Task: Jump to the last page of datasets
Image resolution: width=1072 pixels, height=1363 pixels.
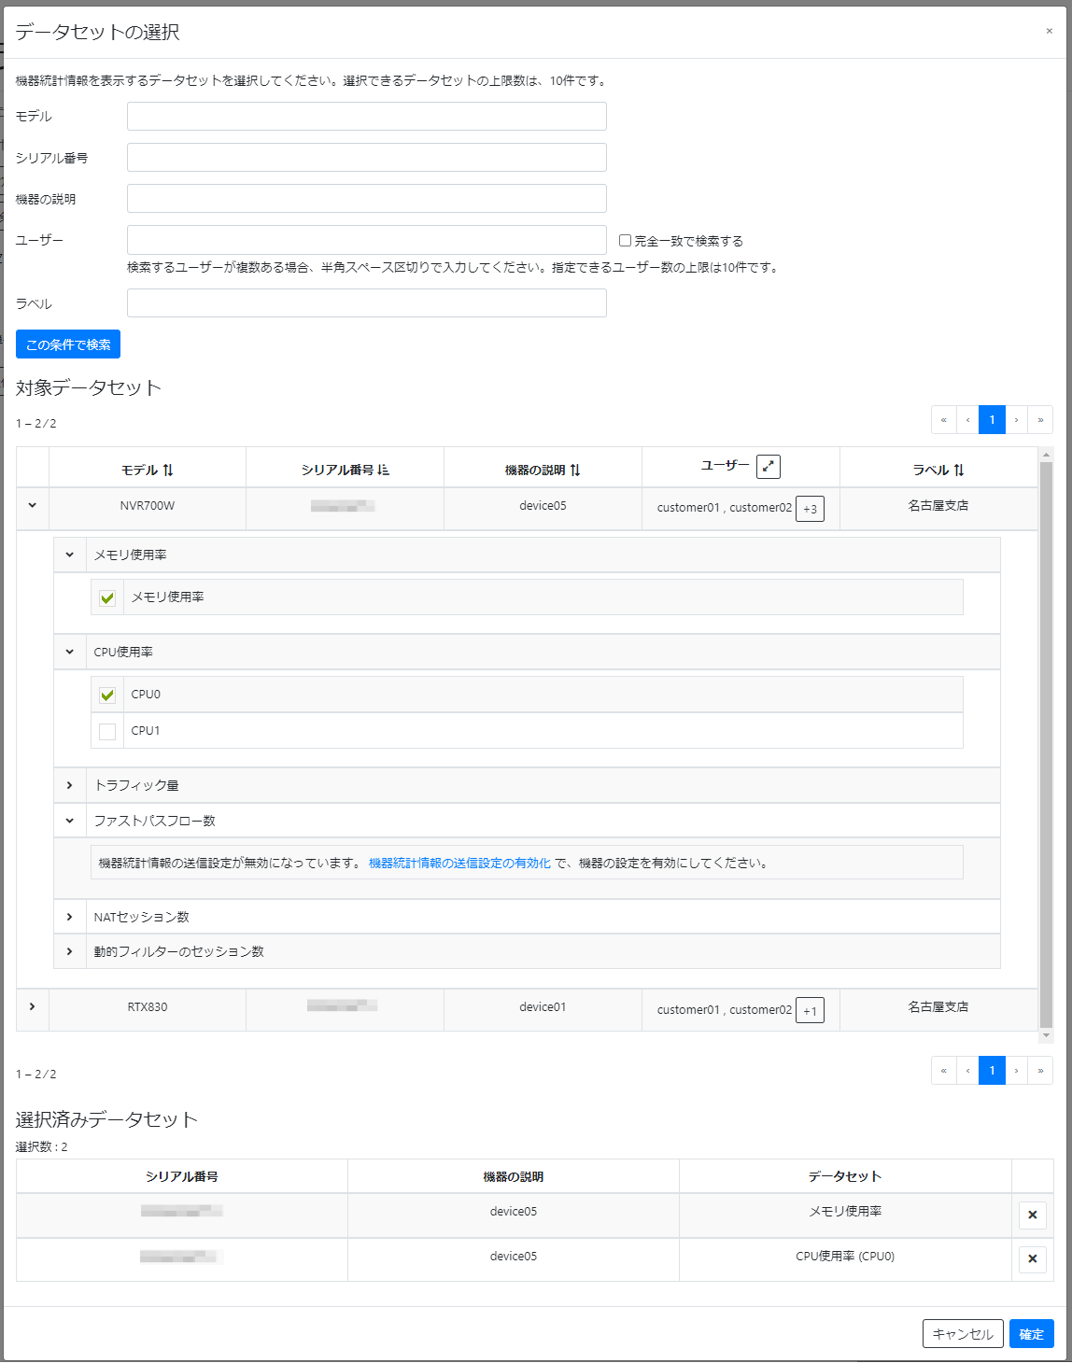Action: pyautogui.click(x=1040, y=419)
